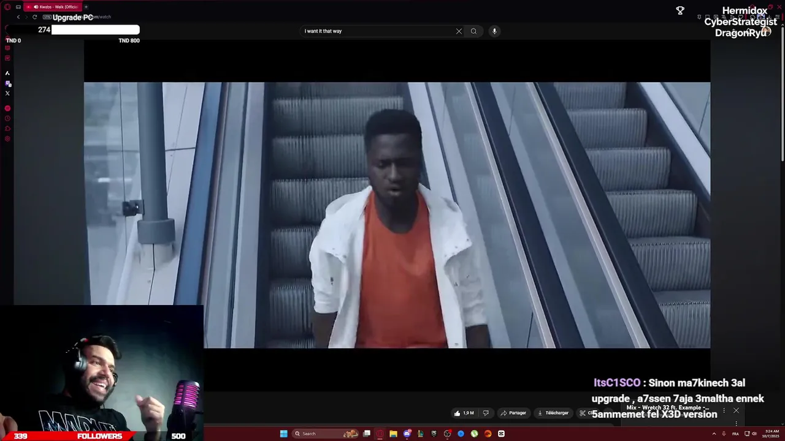Open File Explorer from taskbar
This screenshot has width=785, height=441.
pos(393,434)
